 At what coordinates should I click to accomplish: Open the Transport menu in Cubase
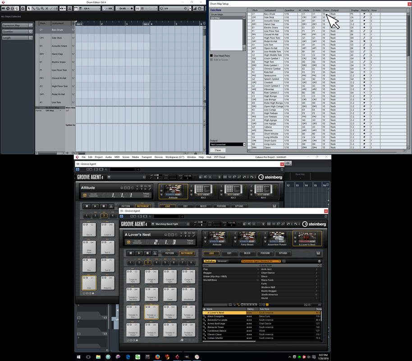[x=146, y=157]
